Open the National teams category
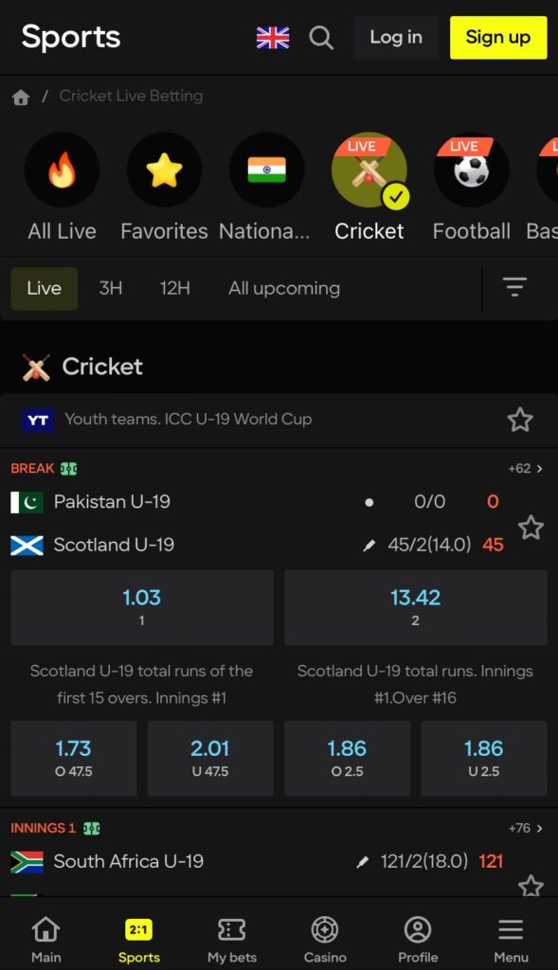 (x=266, y=170)
